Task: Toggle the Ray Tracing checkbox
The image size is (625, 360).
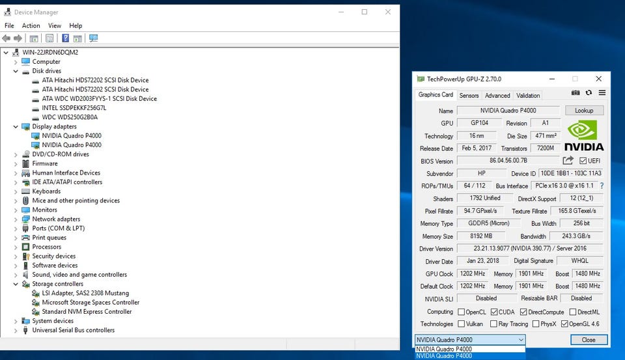Action: tap(493, 324)
